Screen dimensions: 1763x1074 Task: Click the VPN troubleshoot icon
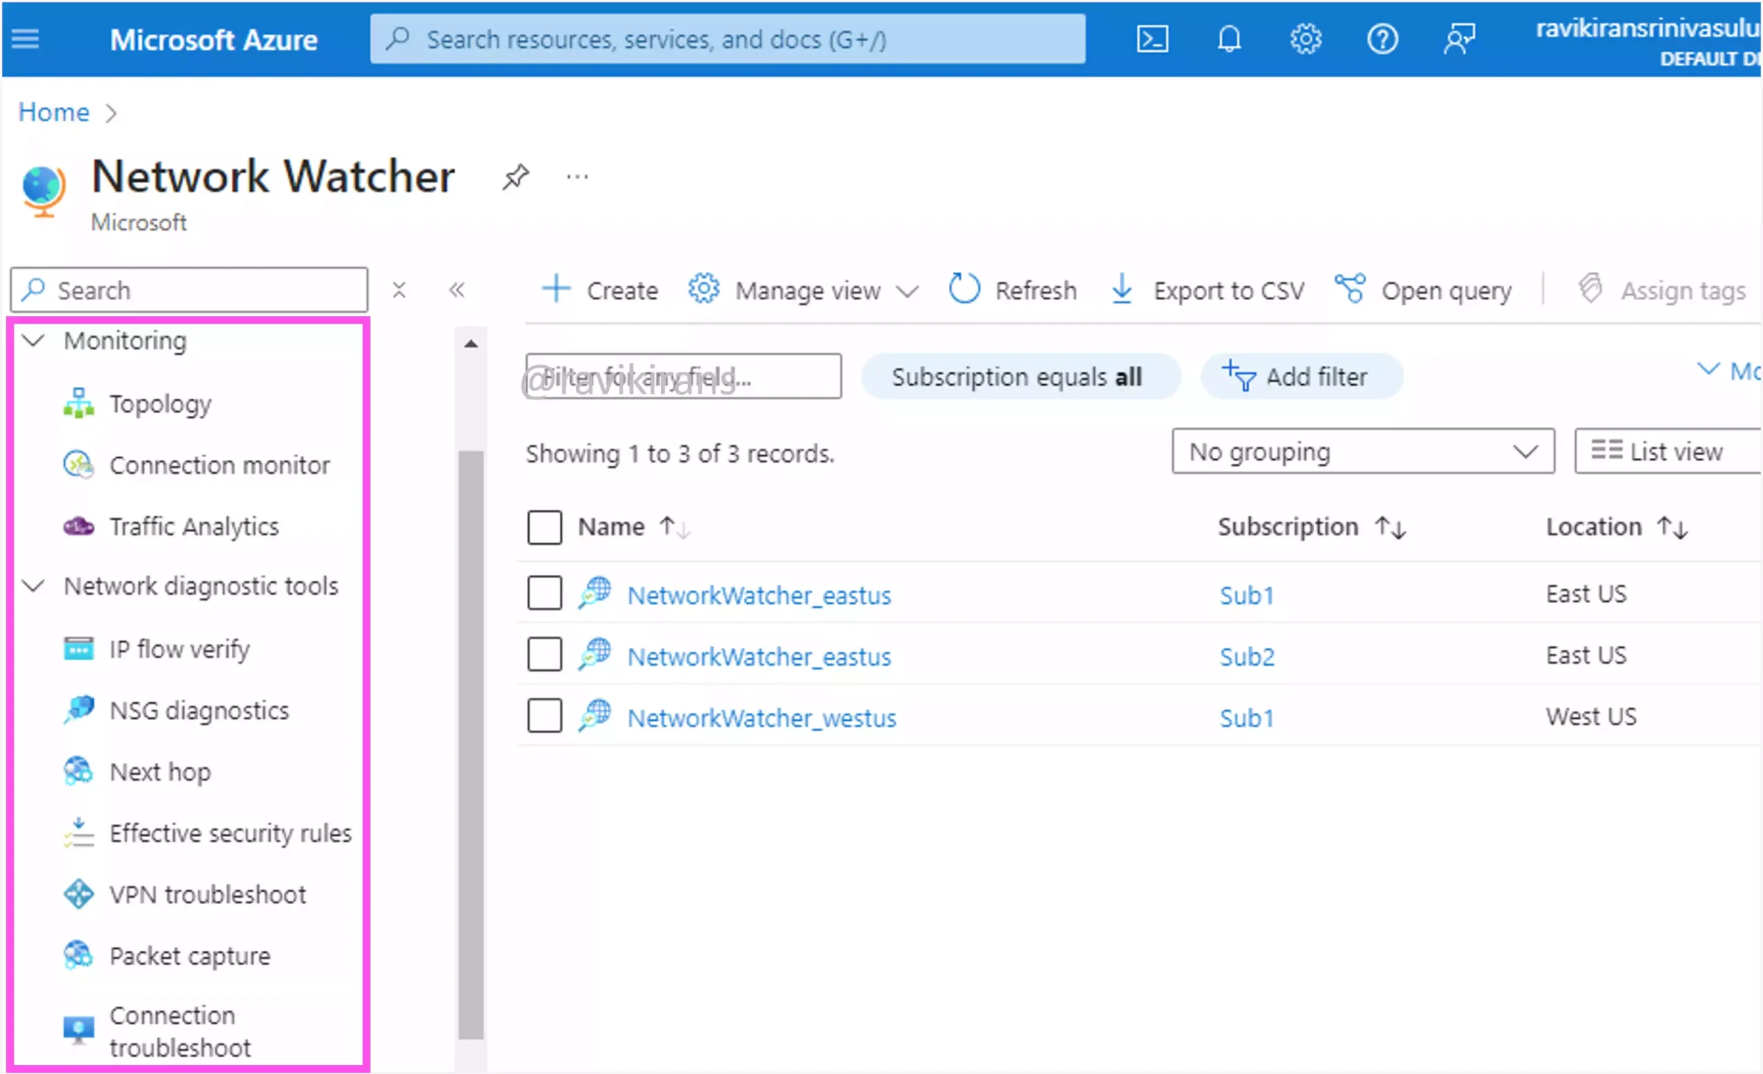tap(79, 894)
